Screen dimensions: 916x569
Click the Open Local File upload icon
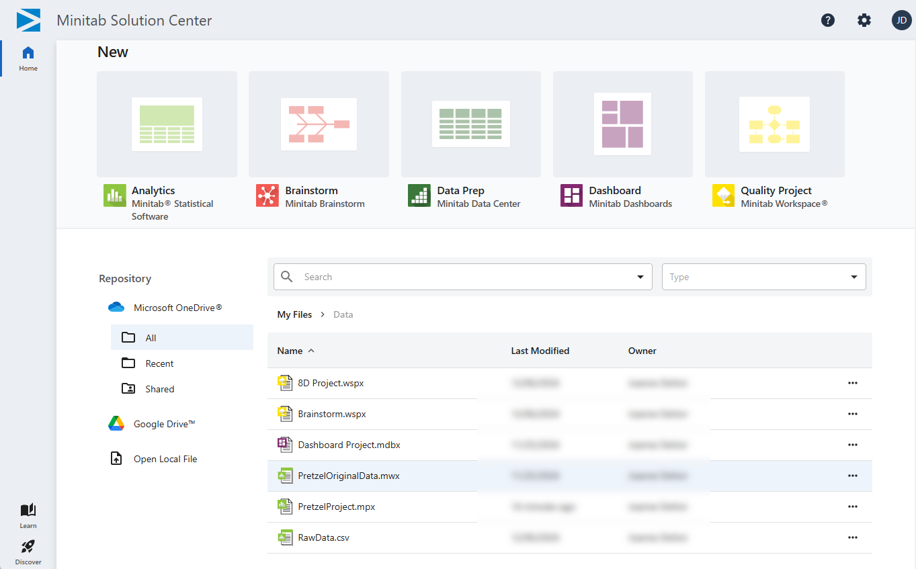[x=116, y=459]
